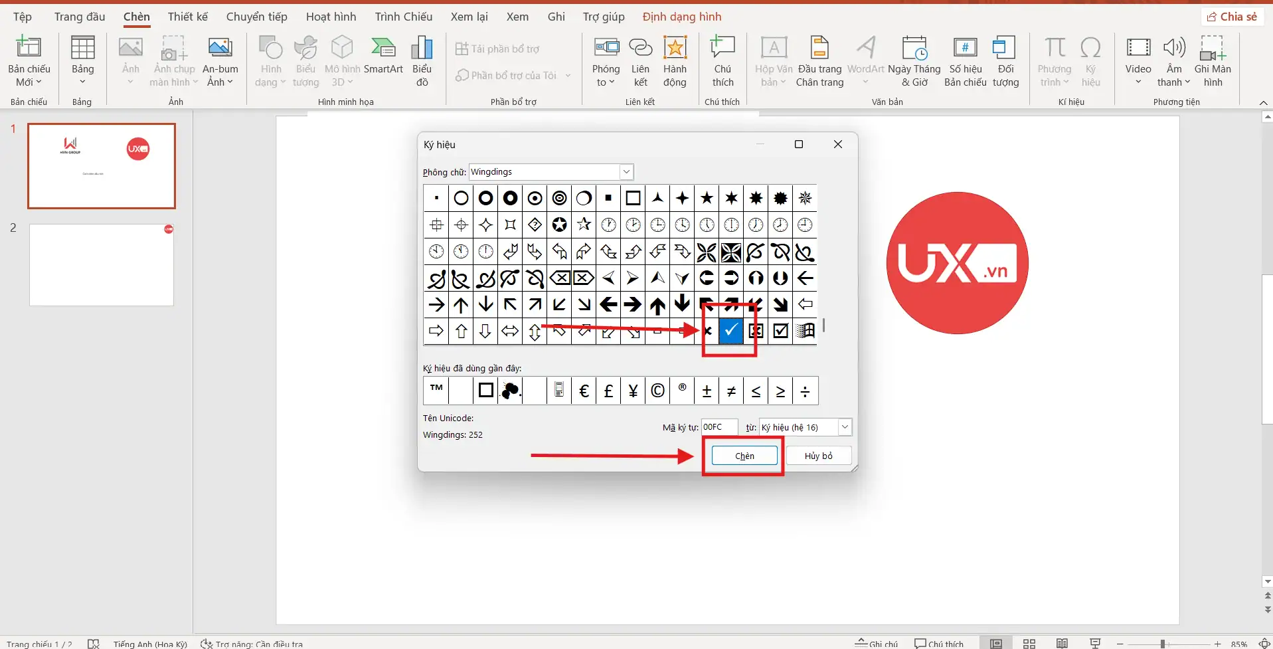This screenshot has height=649, width=1273.
Task: Close the Ký hiệu dialog
Action: (838, 144)
